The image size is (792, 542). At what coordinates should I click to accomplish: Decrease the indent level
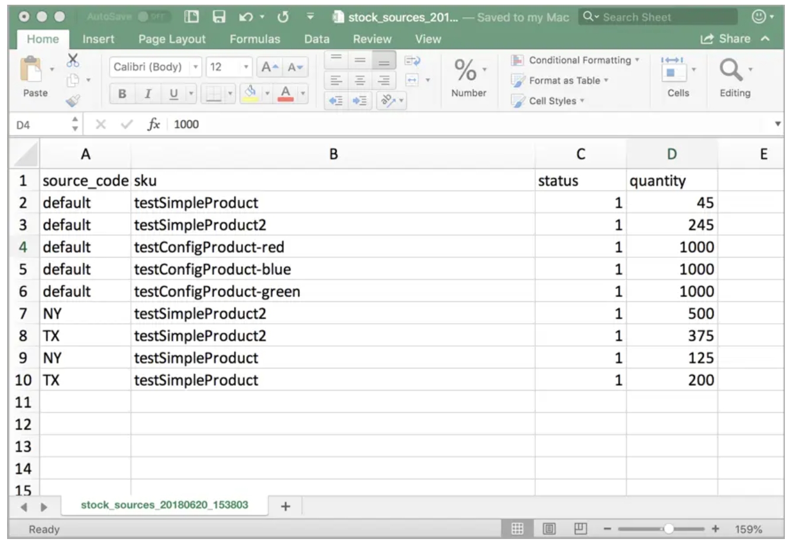point(335,101)
